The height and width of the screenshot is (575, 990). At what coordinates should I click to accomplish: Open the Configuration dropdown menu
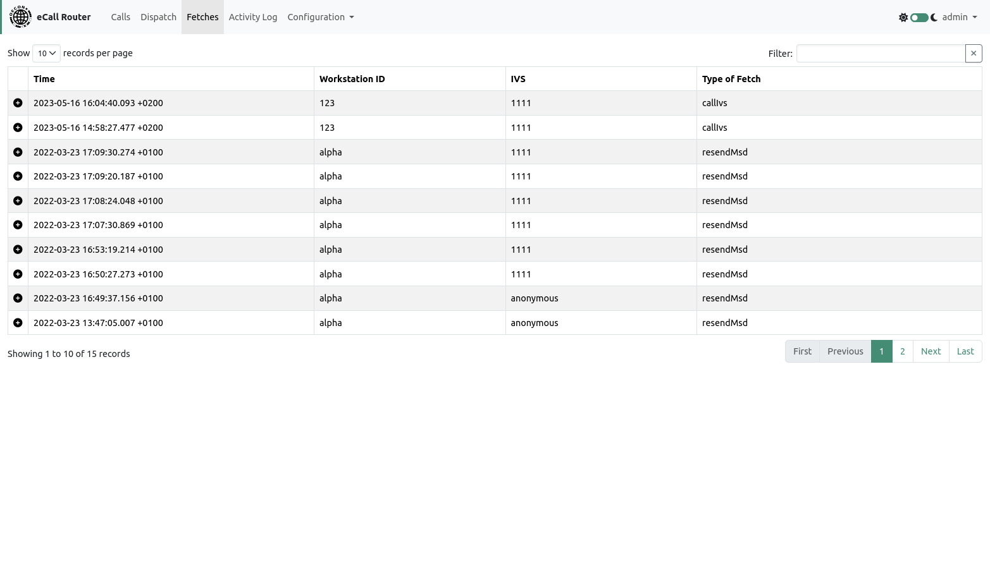[x=320, y=17]
